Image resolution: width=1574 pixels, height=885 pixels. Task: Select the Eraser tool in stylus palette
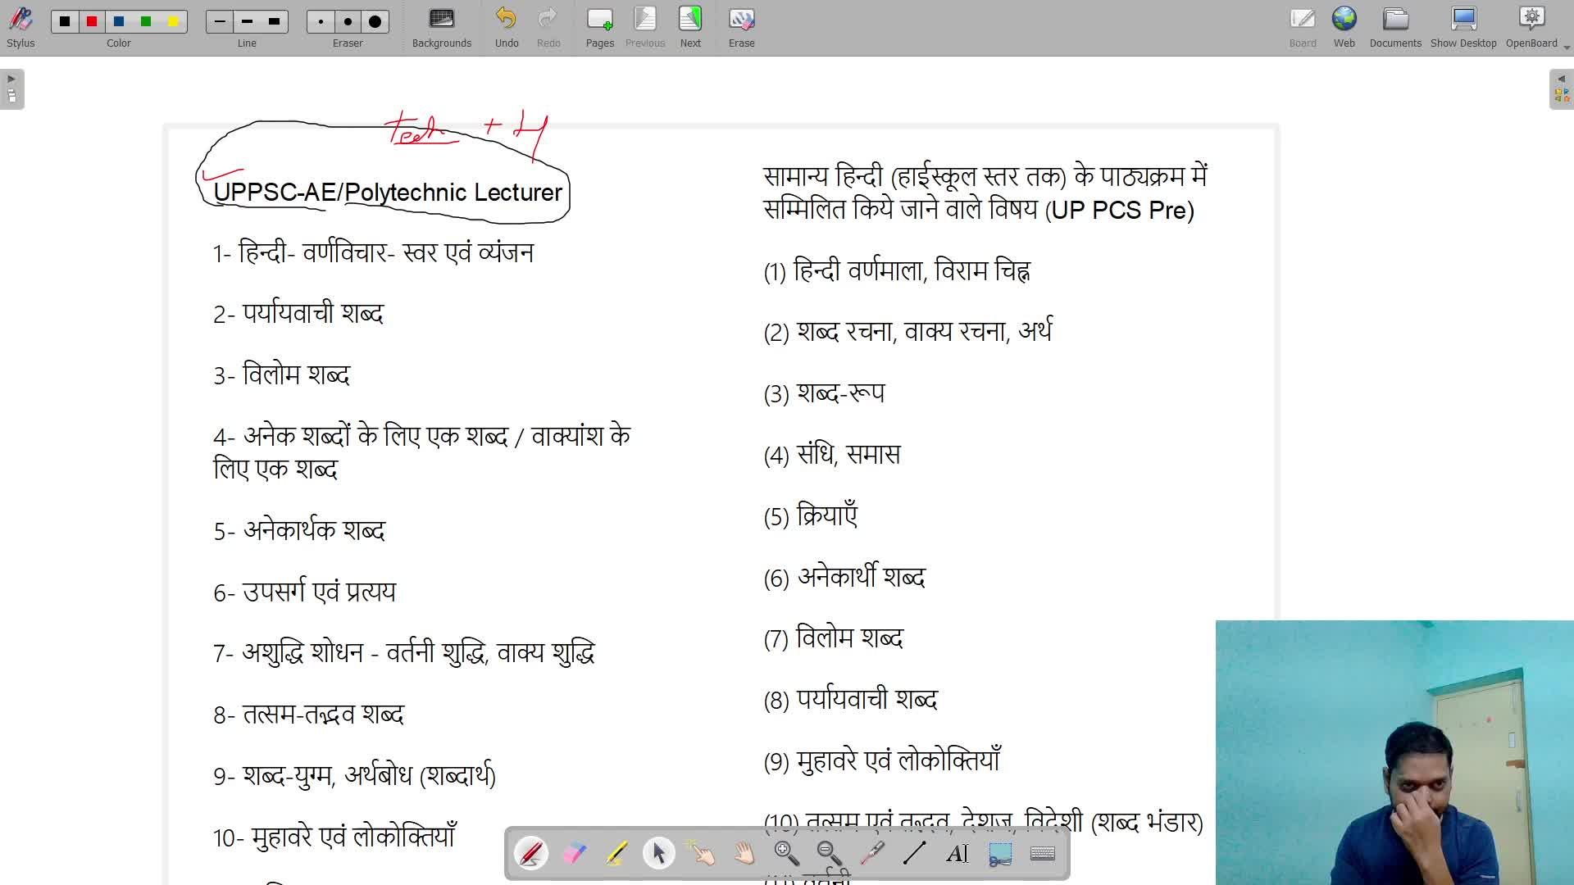click(574, 854)
